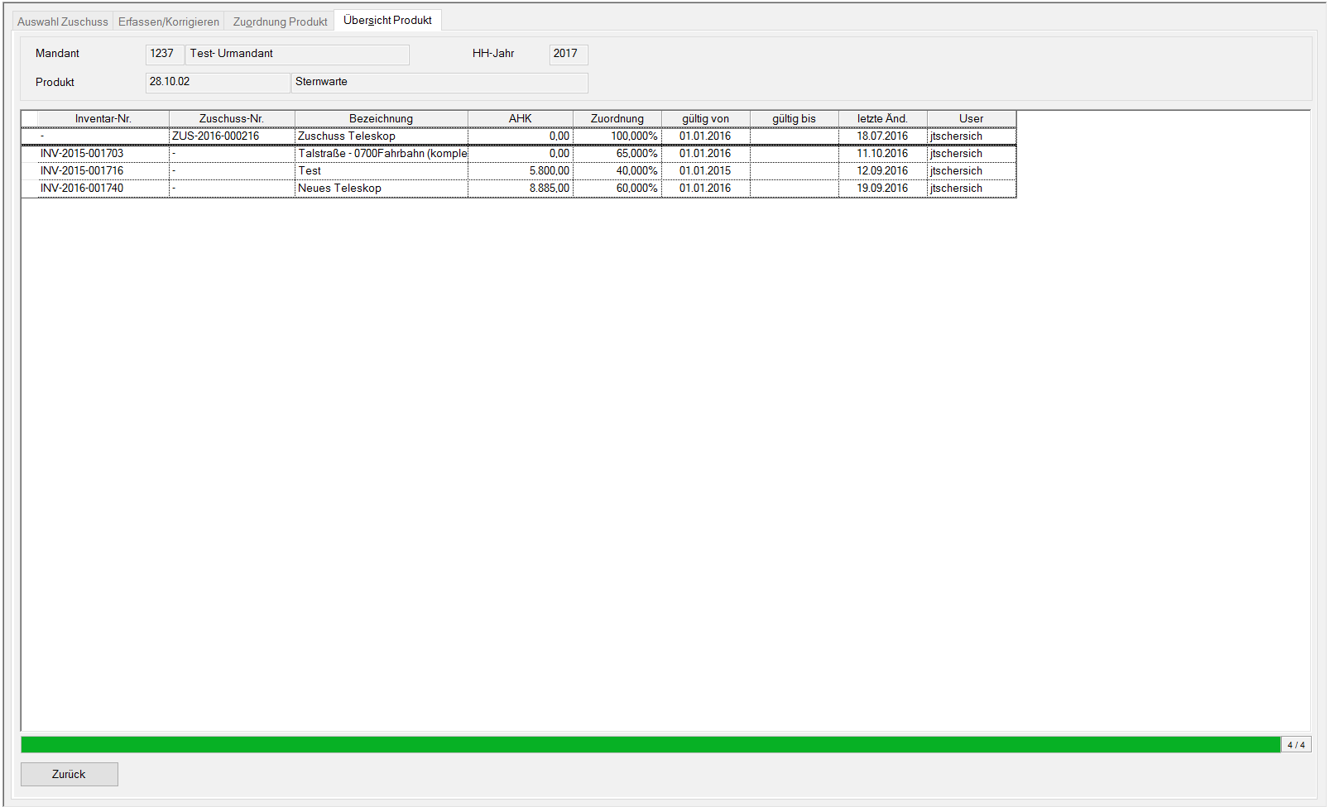Click the Test-Urmandant name field

tap(296, 54)
